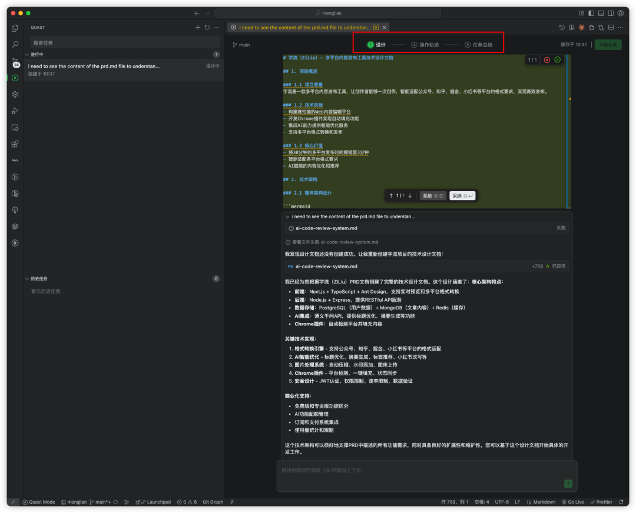636x513 pixels.
Task: Open the account profile icon in title bar
Action: [620, 13]
